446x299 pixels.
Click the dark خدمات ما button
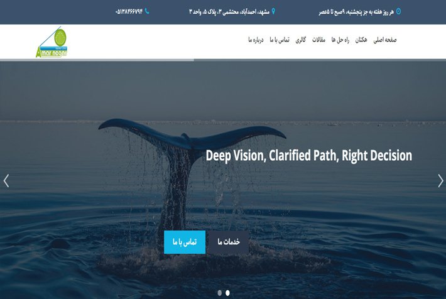[229, 242]
